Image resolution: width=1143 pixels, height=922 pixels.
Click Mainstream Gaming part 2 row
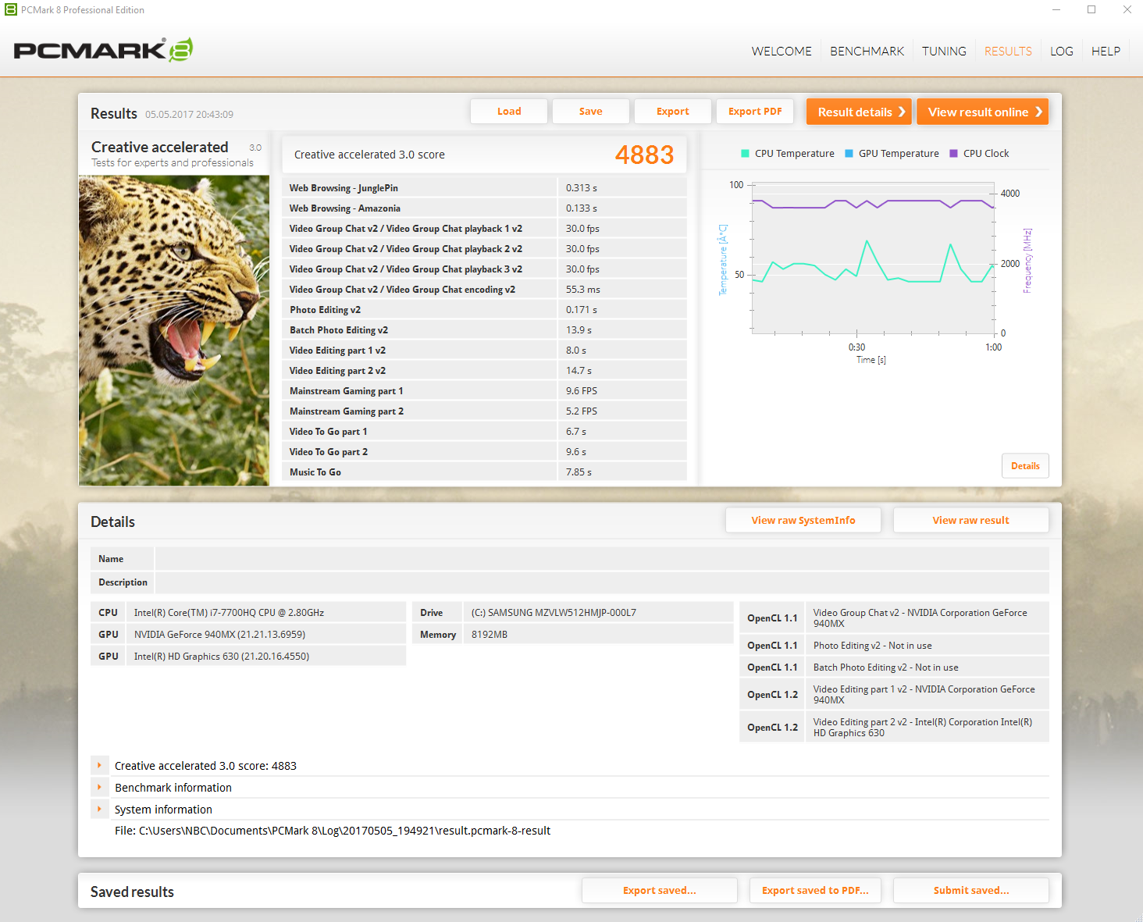[x=484, y=411]
